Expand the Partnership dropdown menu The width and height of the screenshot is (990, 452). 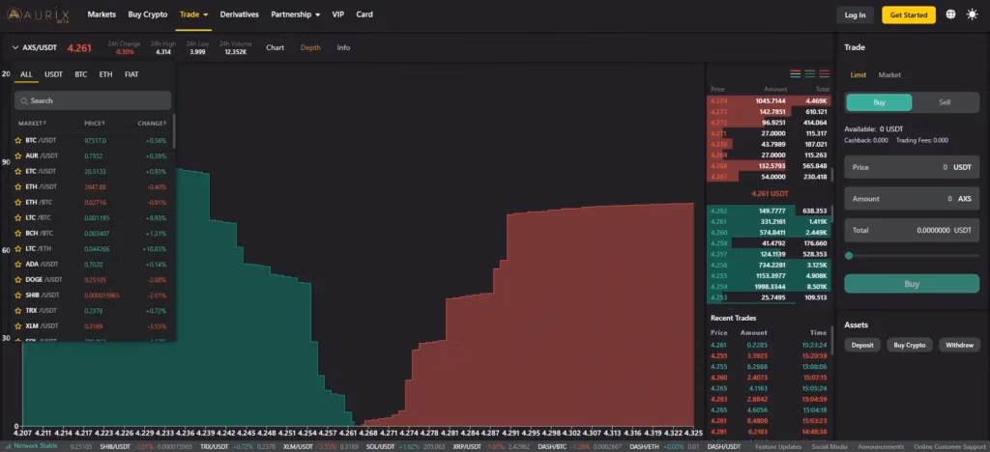click(x=296, y=14)
